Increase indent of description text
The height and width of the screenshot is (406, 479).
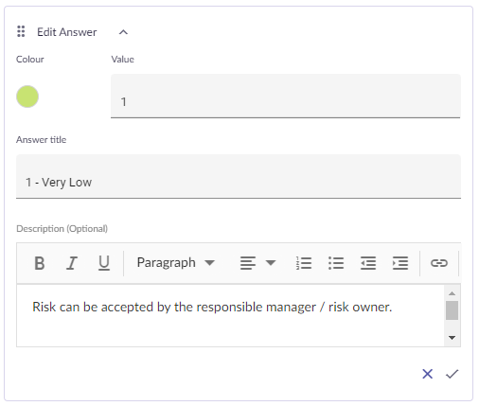pyautogui.click(x=400, y=263)
